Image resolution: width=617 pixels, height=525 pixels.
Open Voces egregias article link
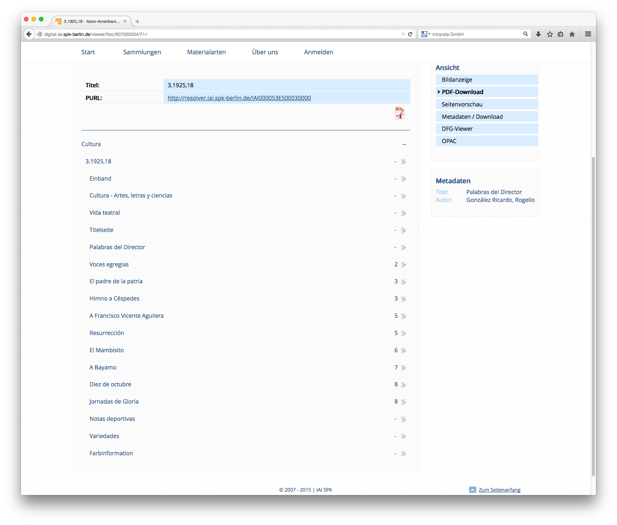click(x=109, y=264)
